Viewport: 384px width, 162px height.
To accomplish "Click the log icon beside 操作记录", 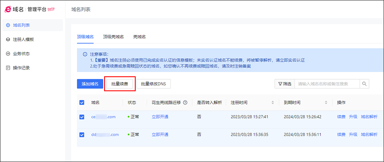I will 8,68.
